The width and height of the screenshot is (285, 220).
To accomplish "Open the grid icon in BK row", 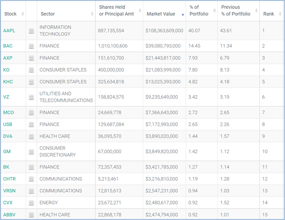I will click(31, 167).
